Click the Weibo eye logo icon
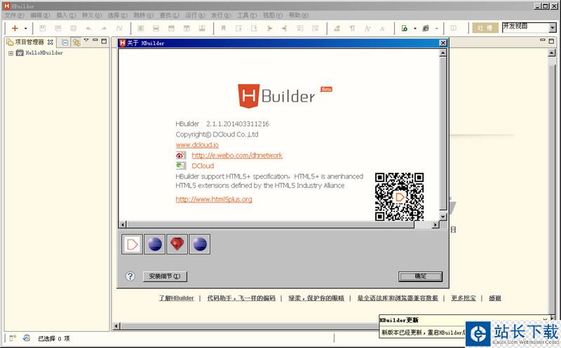Image resolution: width=561 pixels, height=348 pixels. click(x=181, y=155)
